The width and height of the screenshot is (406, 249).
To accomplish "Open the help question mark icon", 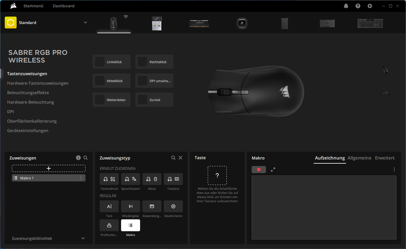I will [x=358, y=6].
